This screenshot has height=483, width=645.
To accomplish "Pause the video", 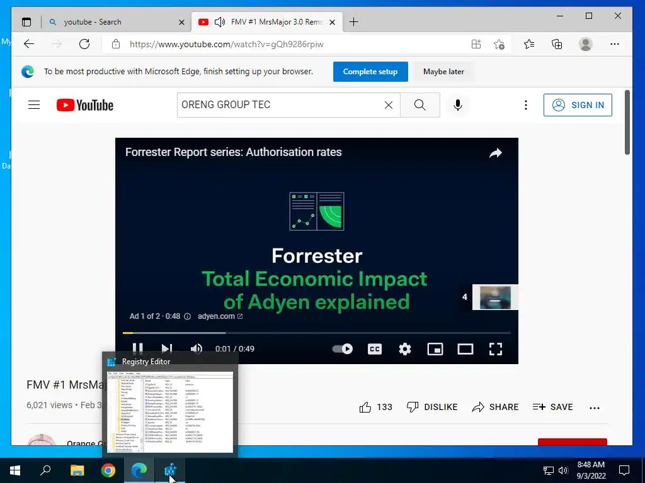I will pos(138,348).
